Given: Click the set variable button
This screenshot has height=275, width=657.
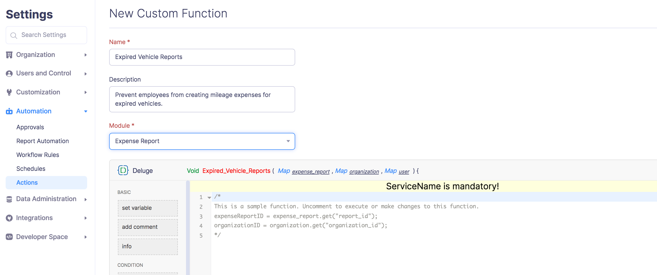Looking at the screenshot, I should point(148,208).
